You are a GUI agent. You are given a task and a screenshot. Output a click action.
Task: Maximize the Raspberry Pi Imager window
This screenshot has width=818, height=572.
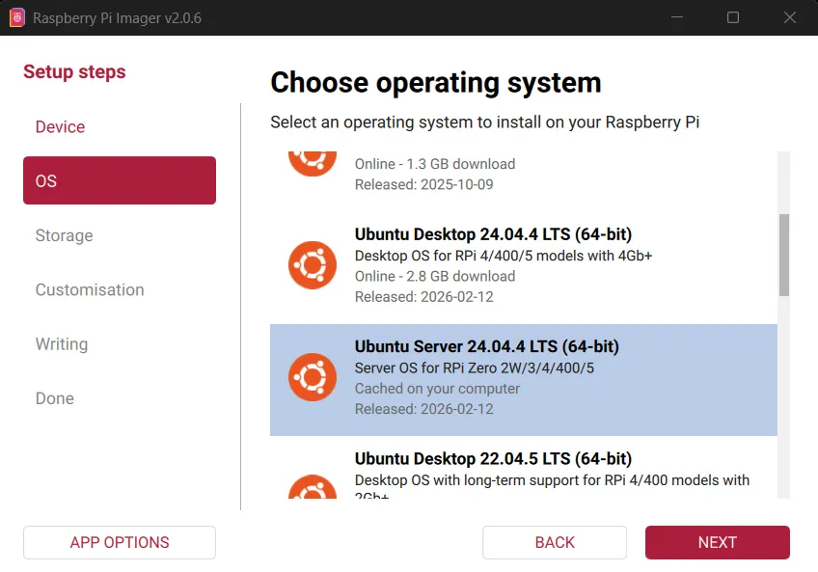click(x=733, y=17)
